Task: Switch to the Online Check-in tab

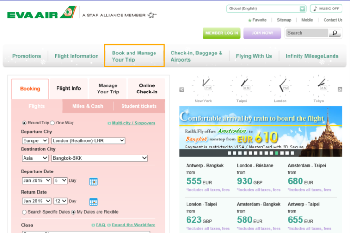Action: (147, 89)
